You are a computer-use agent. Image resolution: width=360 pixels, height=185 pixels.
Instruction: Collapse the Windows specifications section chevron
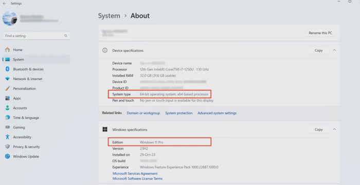334,129
